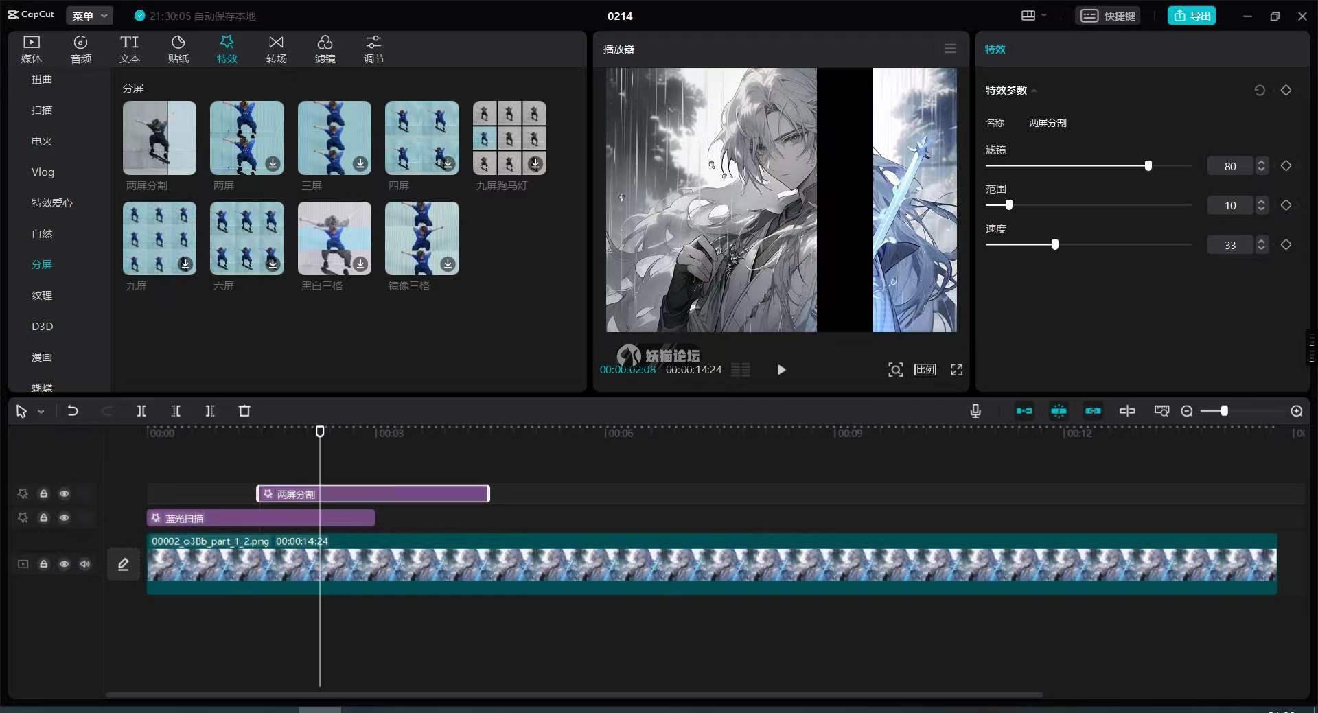Select the 自然 effect category
This screenshot has width=1318, height=713.
42,234
